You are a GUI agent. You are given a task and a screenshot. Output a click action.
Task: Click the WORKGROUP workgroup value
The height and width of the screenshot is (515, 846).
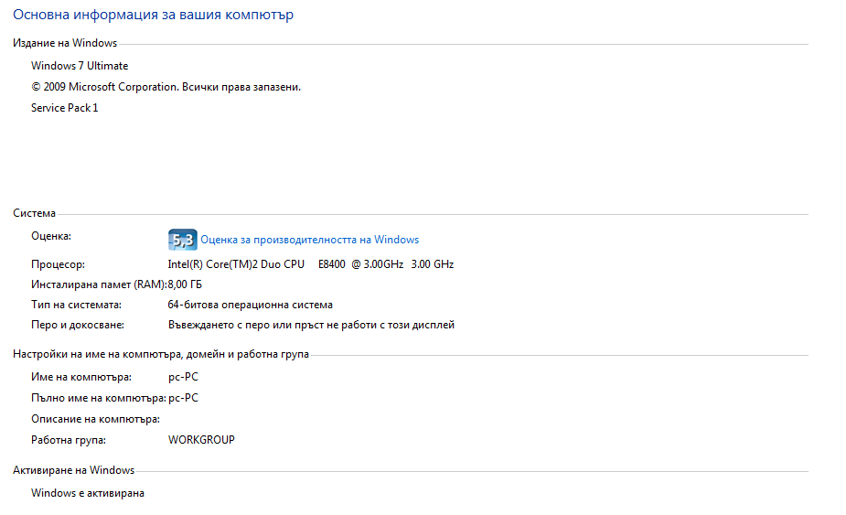click(x=202, y=440)
